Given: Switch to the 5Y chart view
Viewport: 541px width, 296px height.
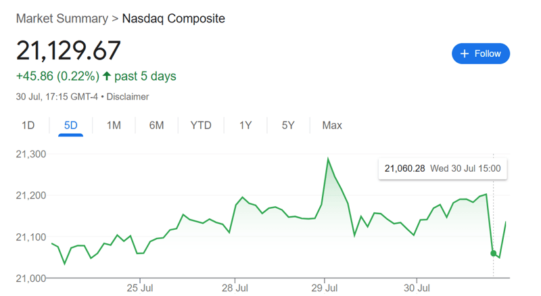Looking at the screenshot, I should [288, 125].
